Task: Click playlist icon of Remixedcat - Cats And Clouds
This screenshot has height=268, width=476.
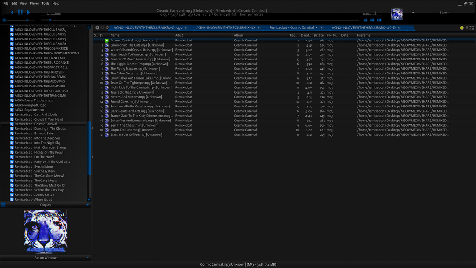Action: [12, 114]
